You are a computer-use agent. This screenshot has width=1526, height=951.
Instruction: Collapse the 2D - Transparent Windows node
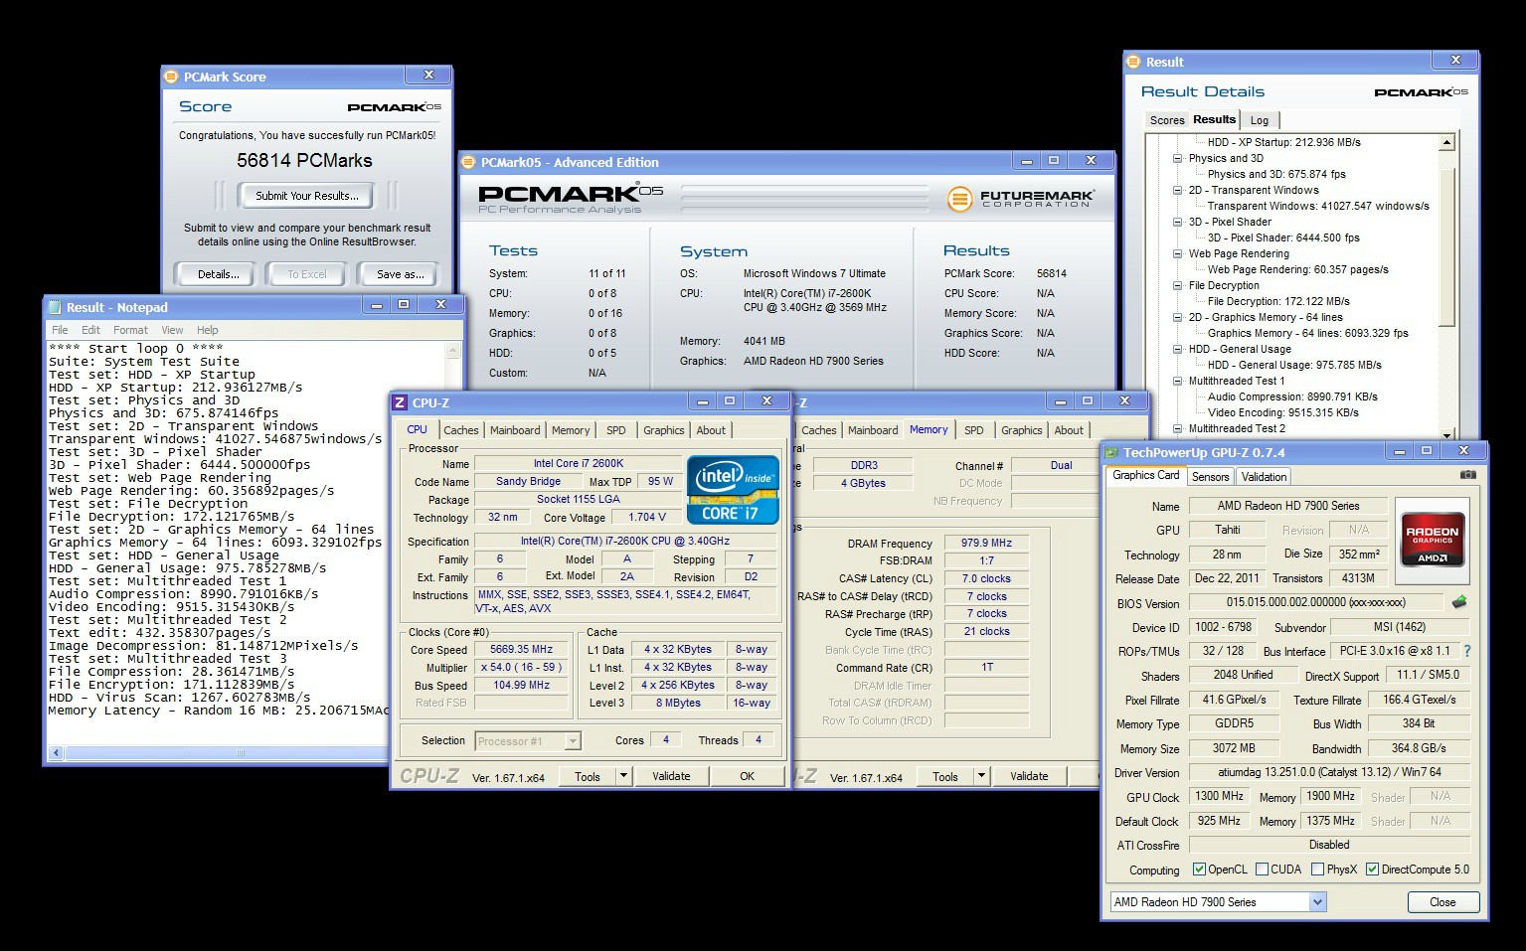(x=1177, y=190)
